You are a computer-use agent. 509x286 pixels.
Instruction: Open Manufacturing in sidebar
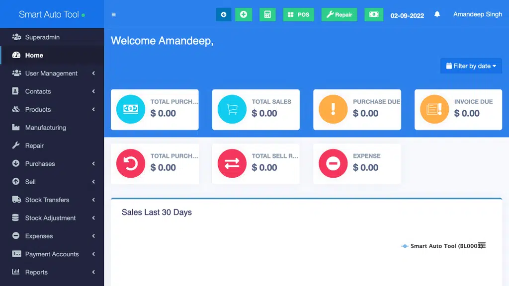pos(52,128)
